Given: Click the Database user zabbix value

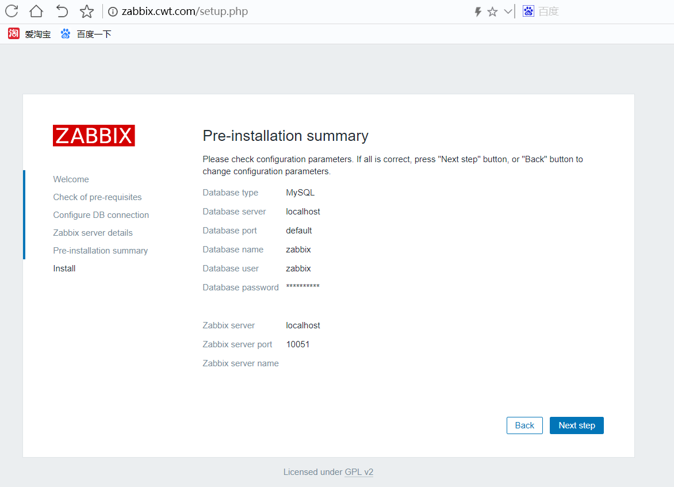Looking at the screenshot, I should pyautogui.click(x=298, y=268).
